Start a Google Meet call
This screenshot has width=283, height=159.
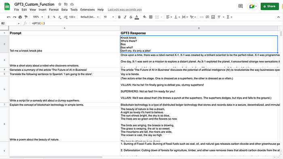[253, 6]
